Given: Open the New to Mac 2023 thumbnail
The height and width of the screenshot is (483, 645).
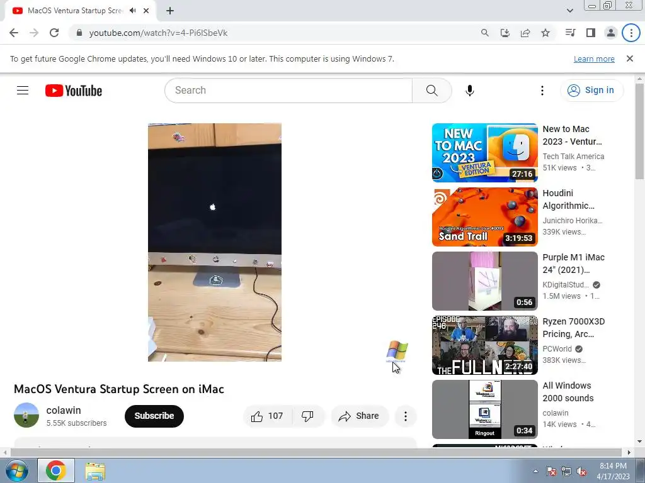Looking at the screenshot, I should coord(484,153).
